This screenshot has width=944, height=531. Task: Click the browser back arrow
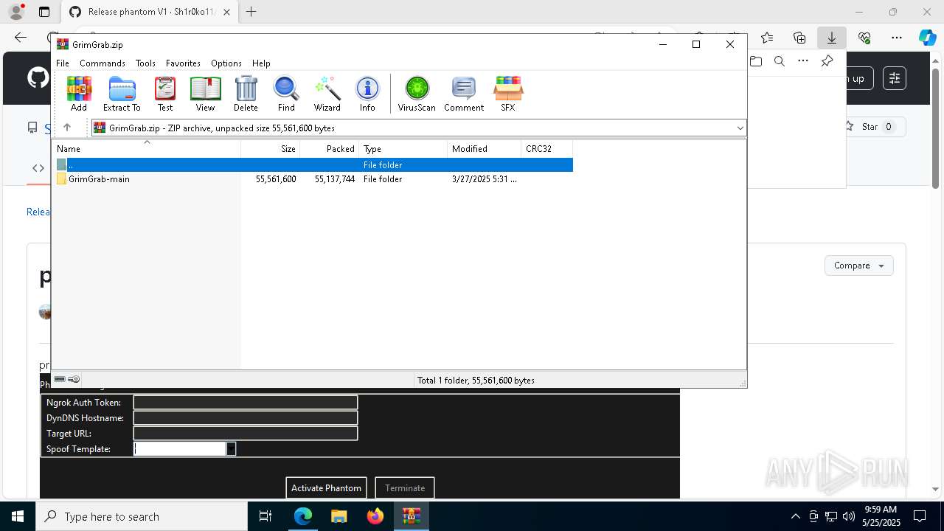pyautogui.click(x=21, y=38)
